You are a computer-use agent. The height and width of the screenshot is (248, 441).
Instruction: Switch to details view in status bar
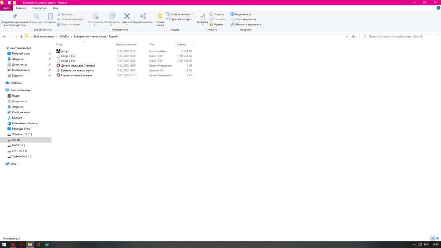point(433,238)
